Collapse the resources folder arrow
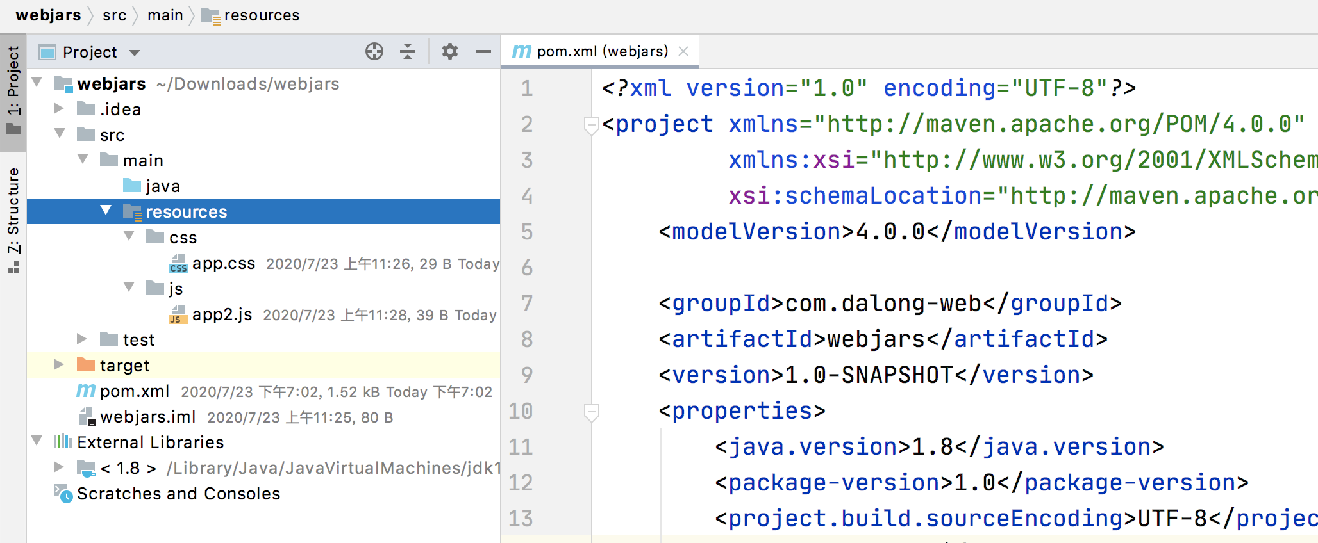The width and height of the screenshot is (1318, 543). point(106,210)
